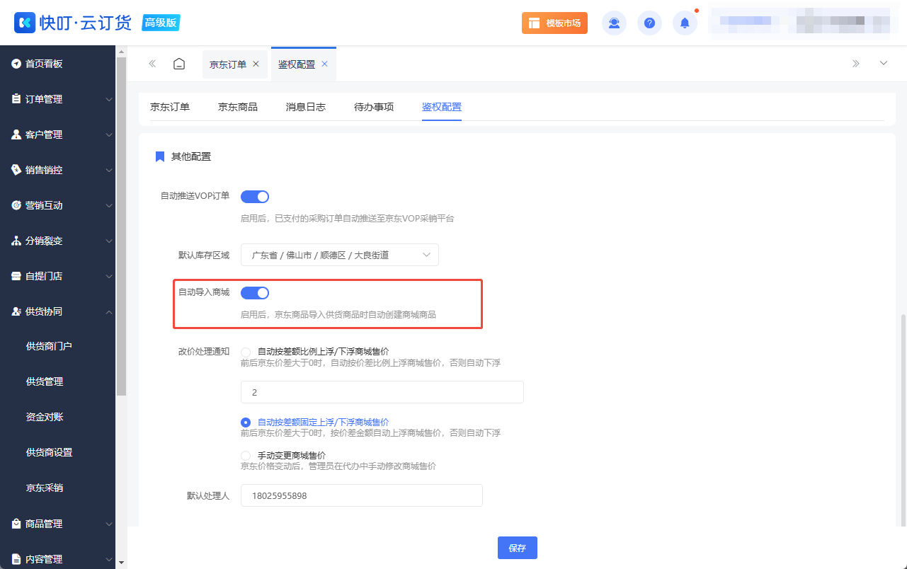This screenshot has height=569, width=907.
Task: Click the 高级版 edition badge
Action: pyautogui.click(x=161, y=23)
